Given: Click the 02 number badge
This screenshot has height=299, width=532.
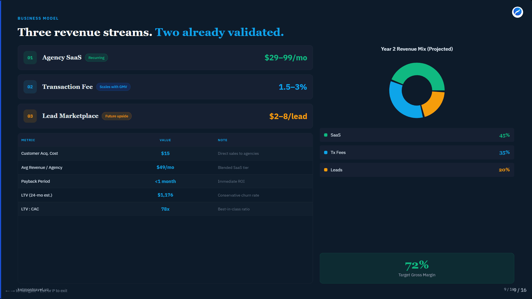Looking at the screenshot, I should point(30,87).
